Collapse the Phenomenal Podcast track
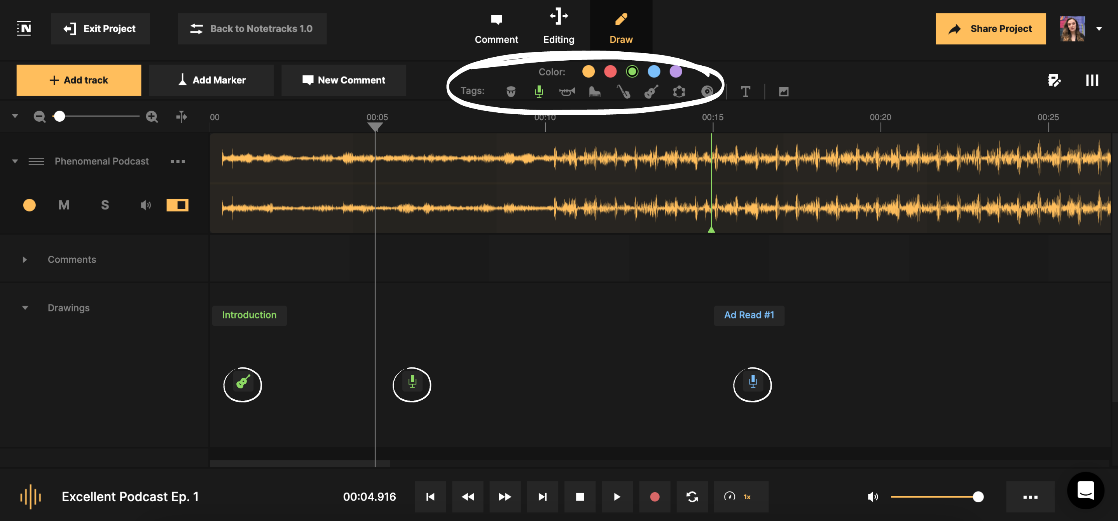This screenshot has height=521, width=1118. coord(15,161)
